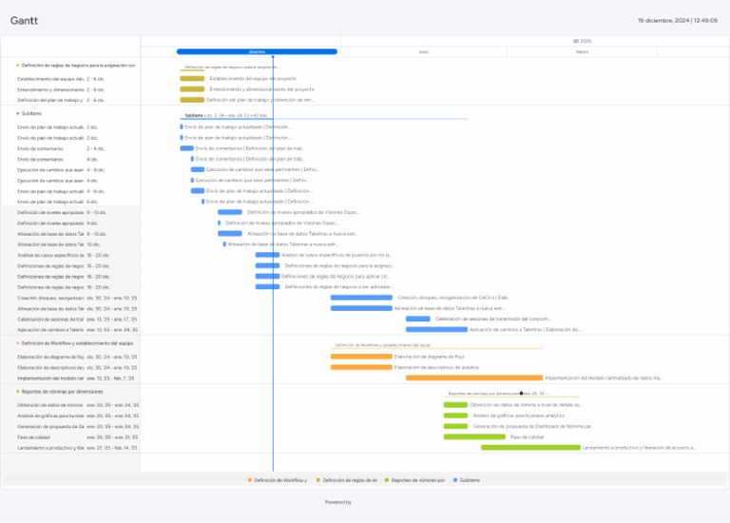
Task: Click the Subitems summary line in the chart
Action: 323,119
